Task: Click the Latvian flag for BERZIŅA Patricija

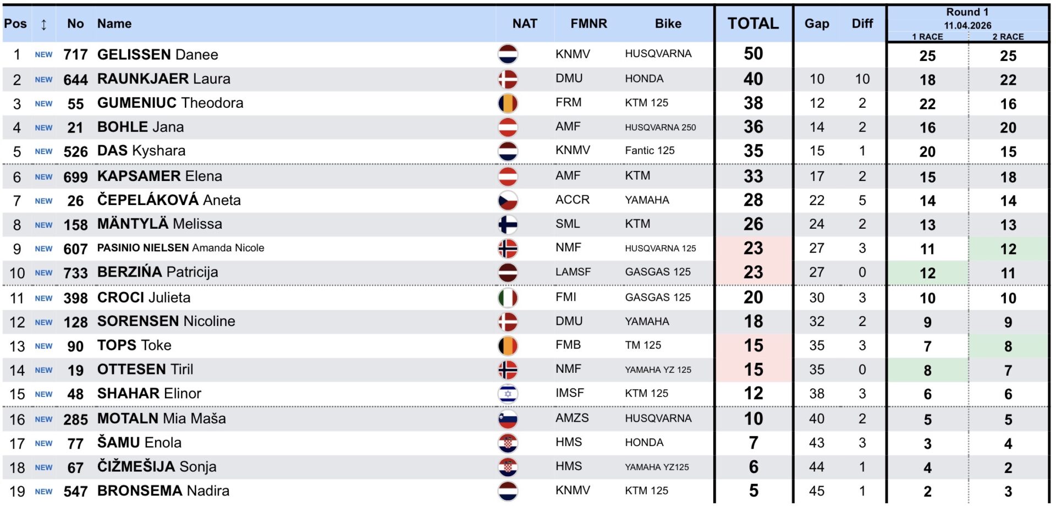Action: click(x=508, y=273)
